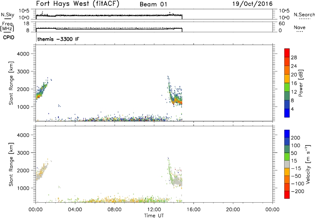Screen dimensions: 315x218
Task: Click the 'CPID' row label
Action: point(9,37)
